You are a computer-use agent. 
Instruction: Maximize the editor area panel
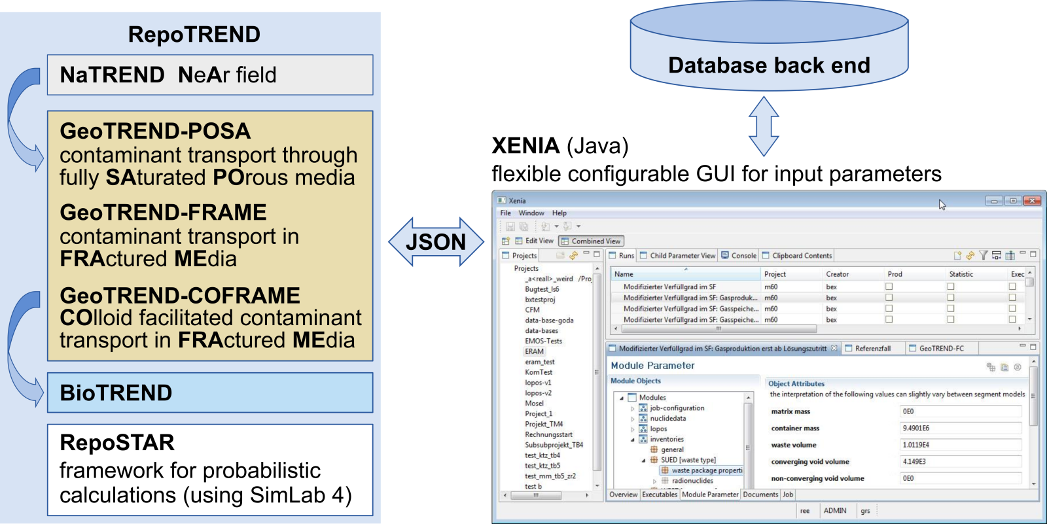[1033, 347]
